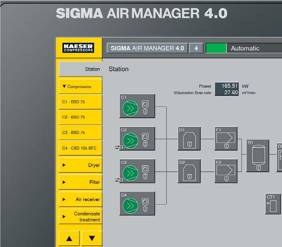Click the F2 filter drain icon
The width and height of the screenshot is (282, 247).
tap(226, 179)
